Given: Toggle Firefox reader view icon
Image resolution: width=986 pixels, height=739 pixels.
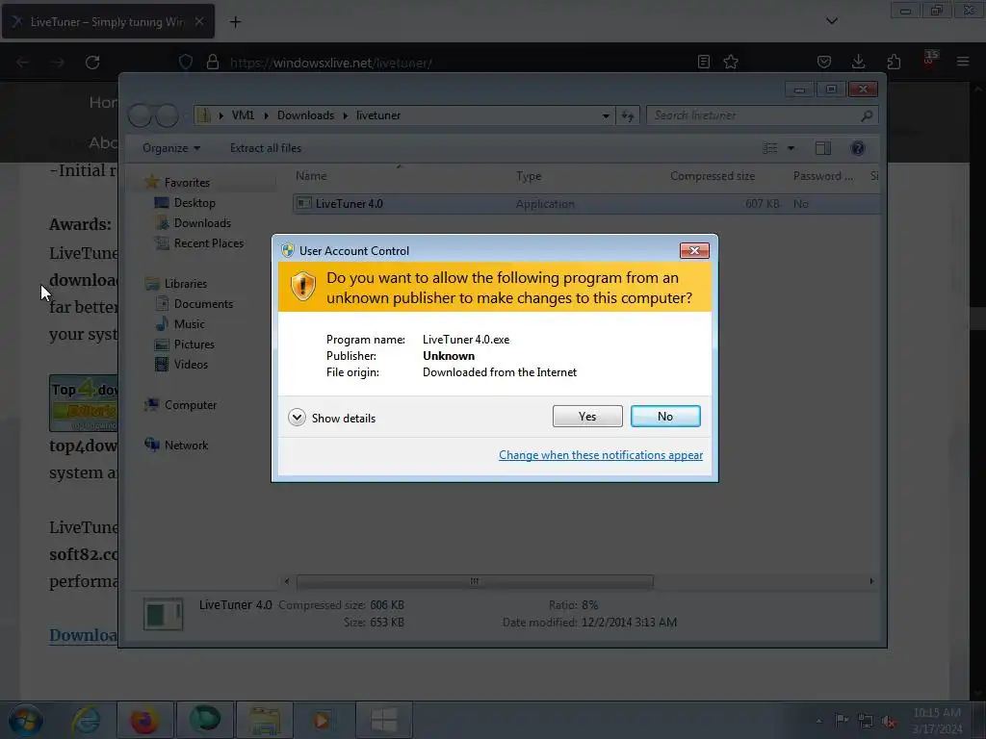Looking at the screenshot, I should coord(704,62).
